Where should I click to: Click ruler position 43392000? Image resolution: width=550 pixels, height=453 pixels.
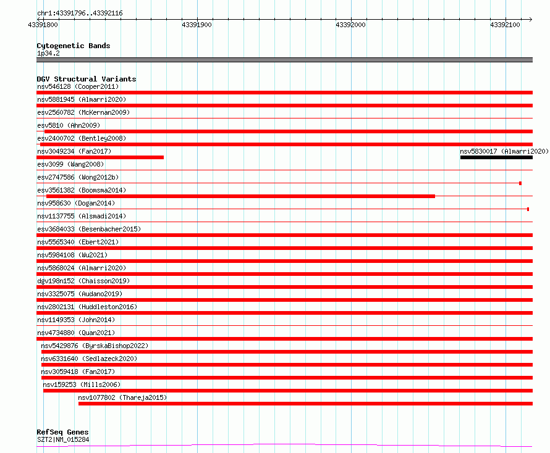[x=351, y=25]
